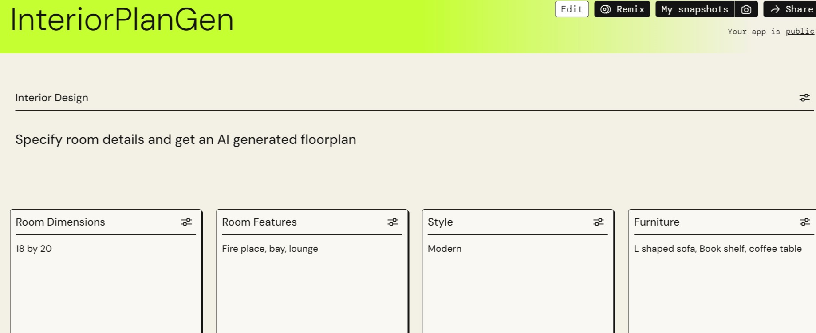Open settings icon on Room Features card
Screen dimensions: 816x333
point(393,222)
